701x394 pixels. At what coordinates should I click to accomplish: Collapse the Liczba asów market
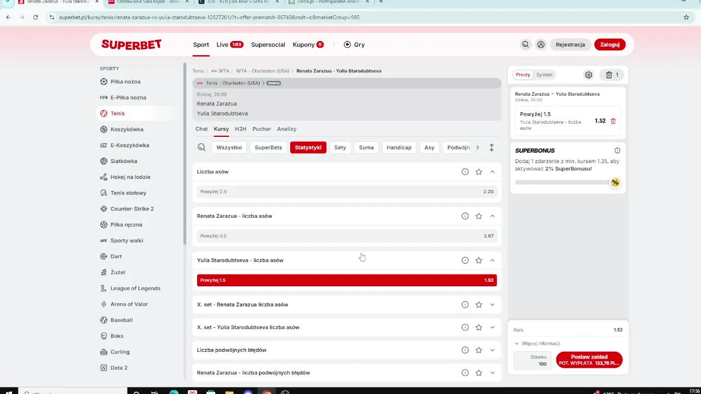coord(492,172)
